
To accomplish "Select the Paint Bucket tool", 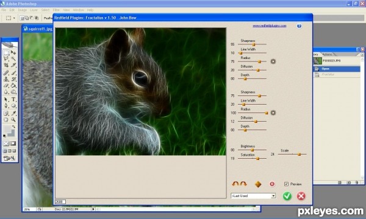I will [x=13, y=85].
